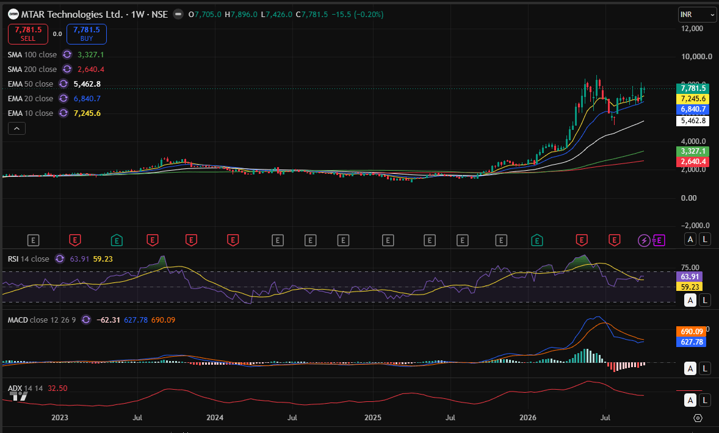Screen dimensions: 719x433
Task: Click the blue 6,840.7 price axis label
Action: pyautogui.click(x=693, y=109)
